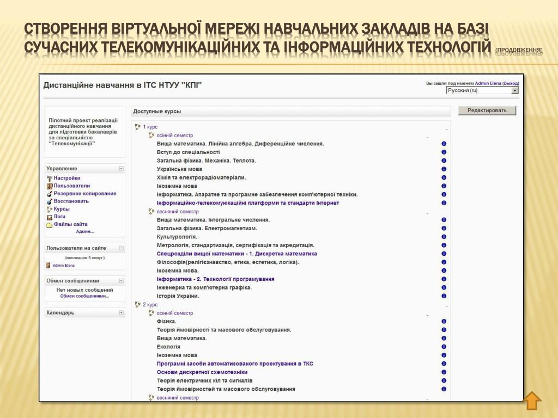Viewport: 558px width, 418px height.
Task: Open info icon for Історія України
Action: (x=444, y=296)
